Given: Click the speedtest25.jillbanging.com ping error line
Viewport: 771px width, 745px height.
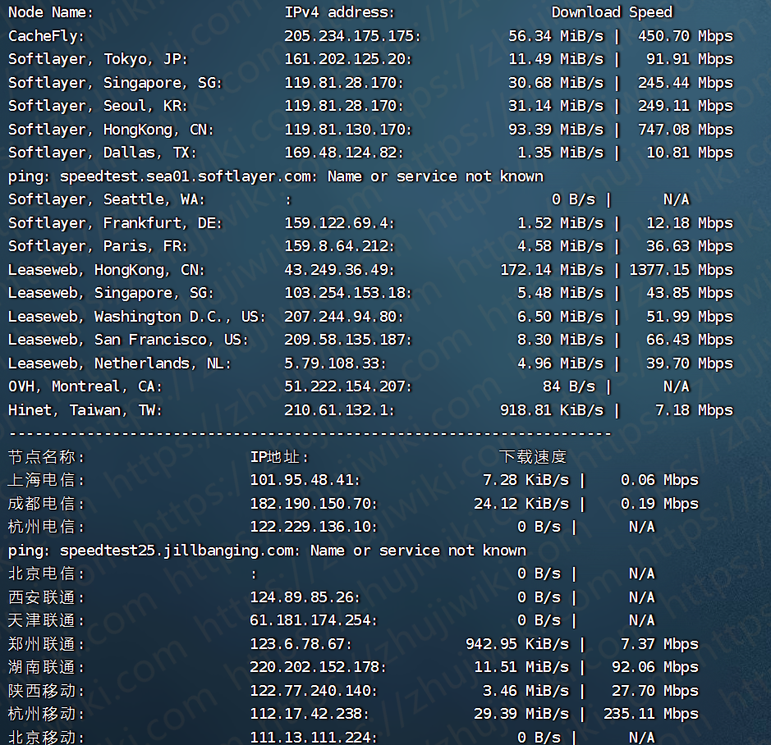Looking at the screenshot, I should [x=267, y=551].
